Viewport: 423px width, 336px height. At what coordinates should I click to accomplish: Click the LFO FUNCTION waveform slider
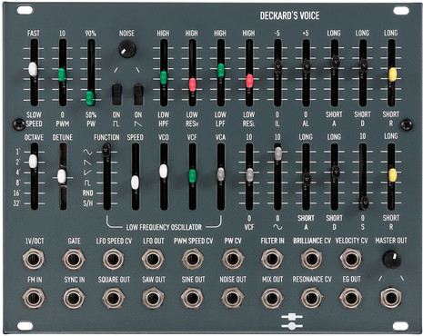point(106,150)
